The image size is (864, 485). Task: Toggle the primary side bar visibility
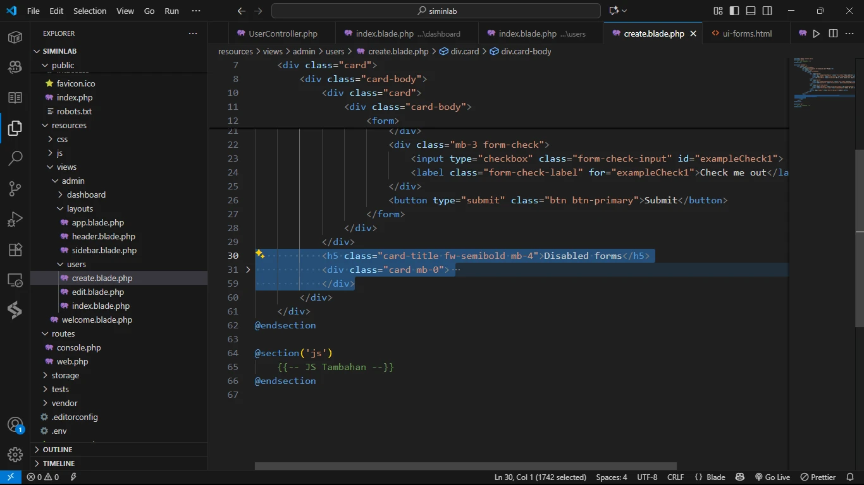point(734,11)
